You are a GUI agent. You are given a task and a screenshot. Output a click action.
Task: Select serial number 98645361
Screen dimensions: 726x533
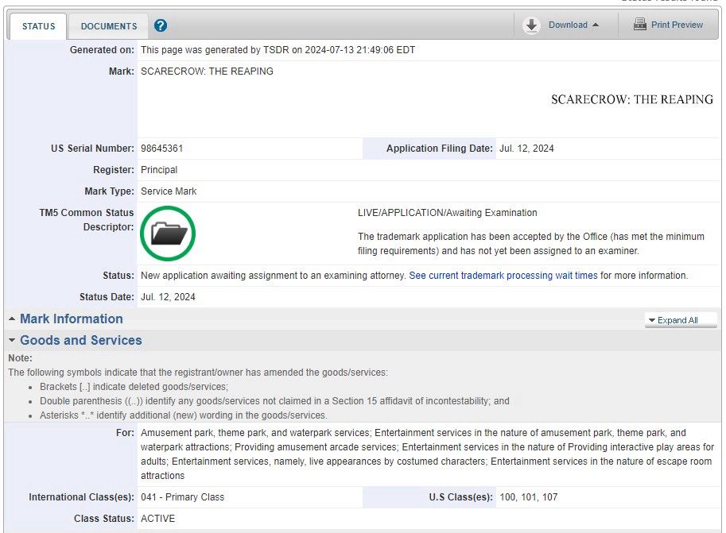(x=162, y=149)
